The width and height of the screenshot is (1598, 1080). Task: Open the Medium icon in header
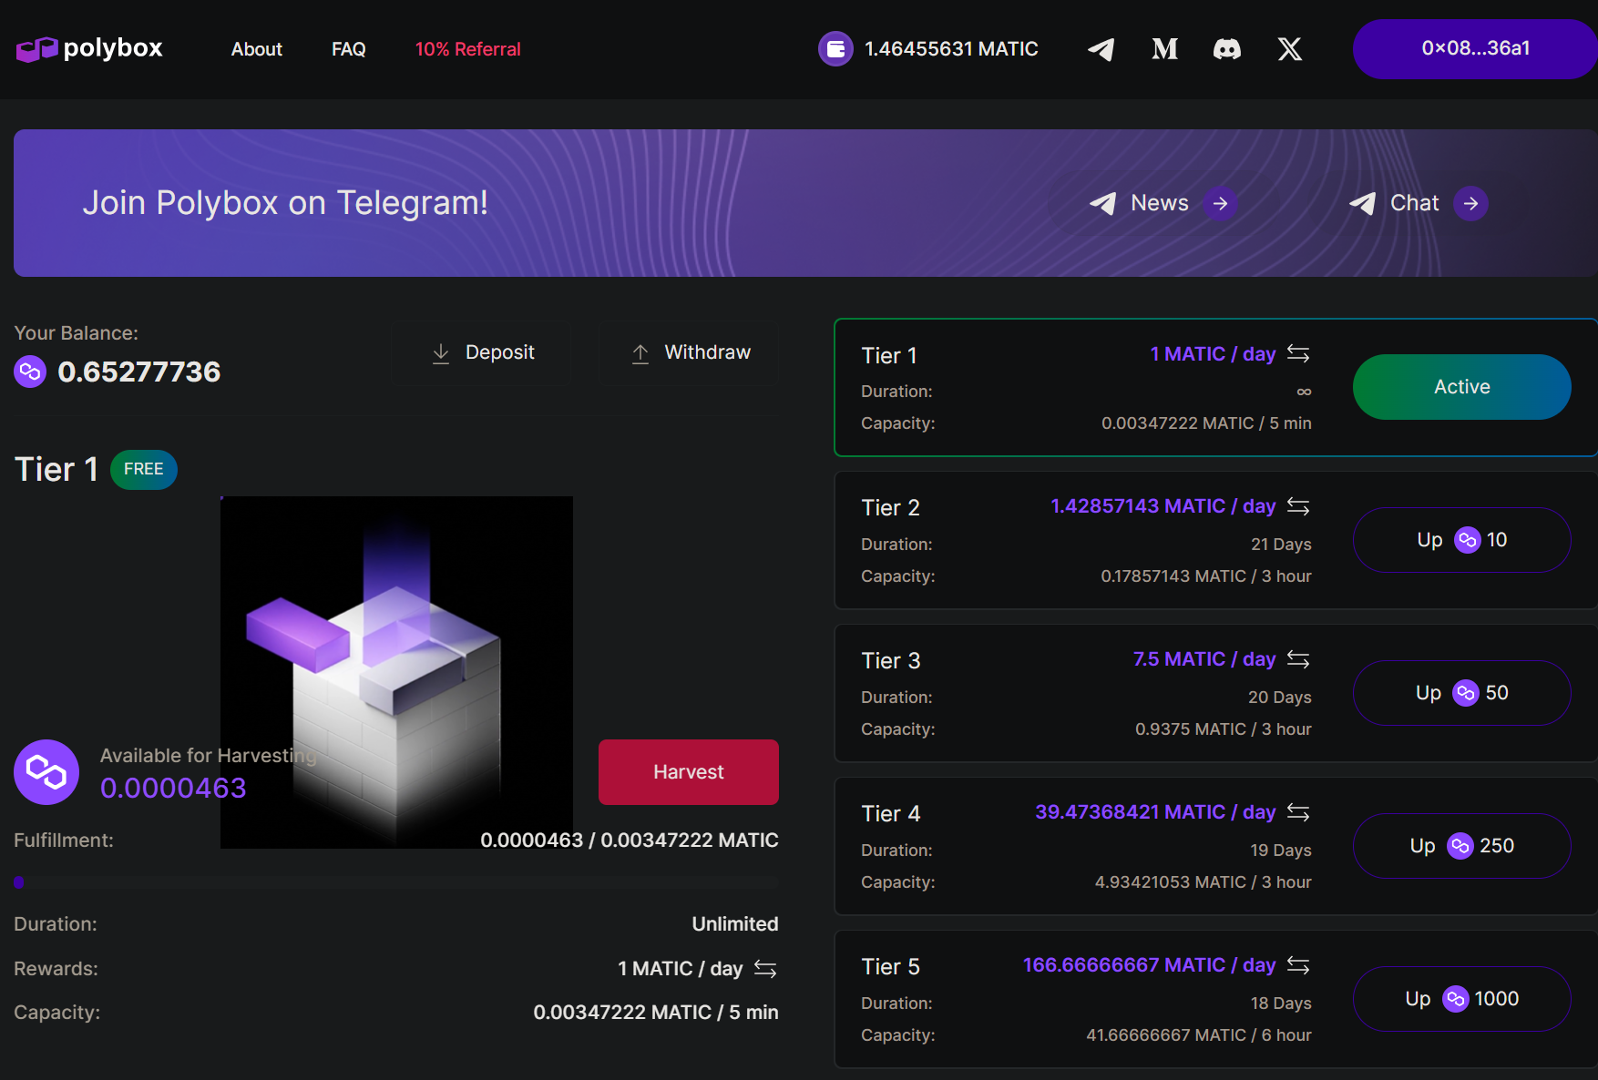[x=1164, y=49]
